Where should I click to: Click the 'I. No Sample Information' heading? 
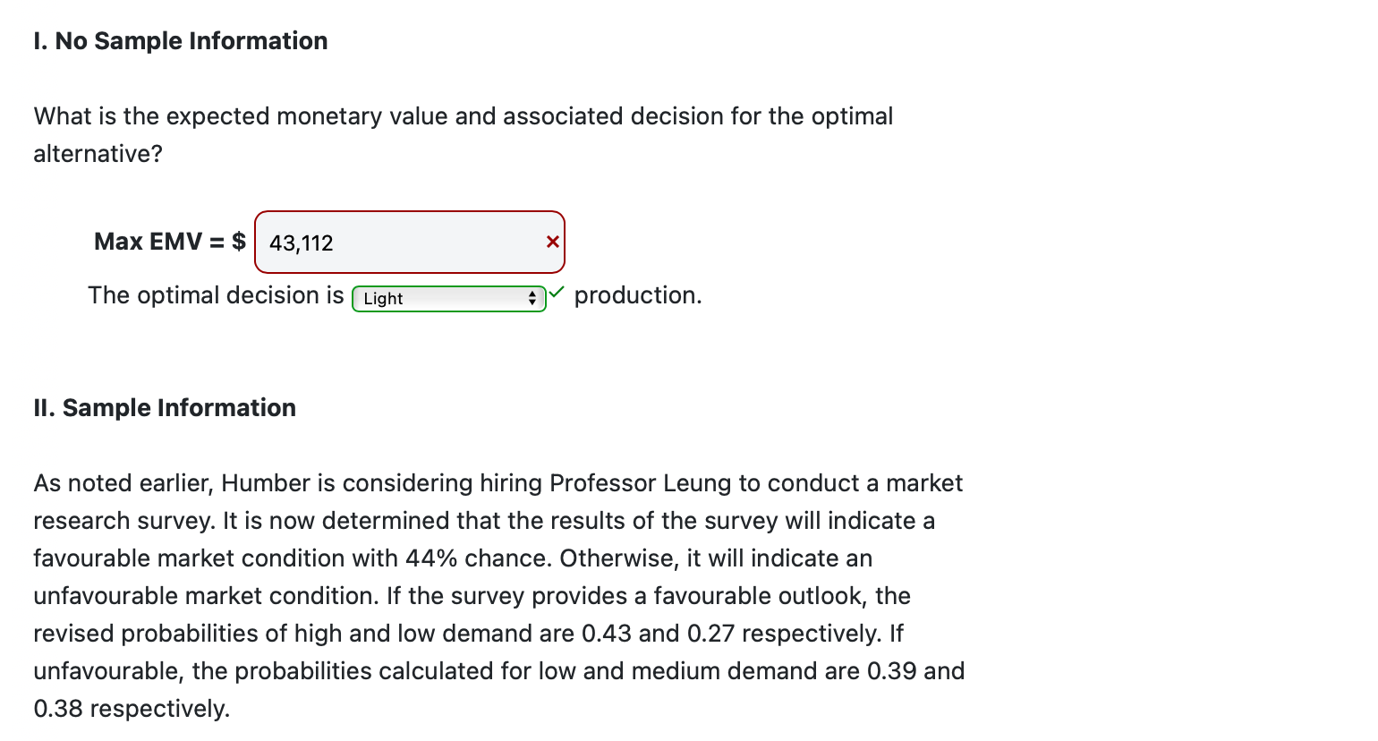pyautogui.click(x=180, y=40)
